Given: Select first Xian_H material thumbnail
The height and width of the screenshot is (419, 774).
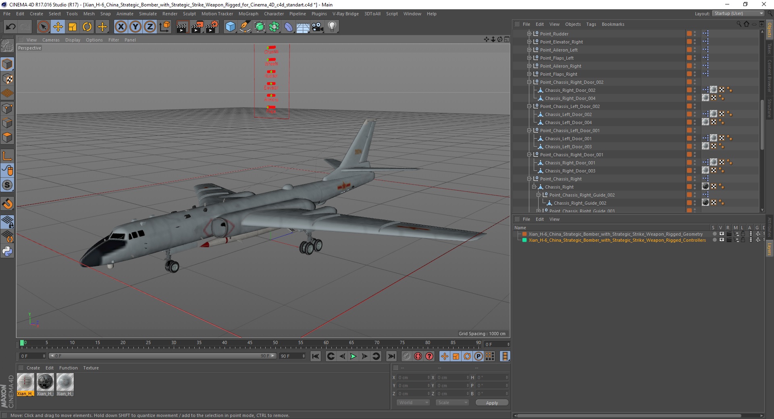Looking at the screenshot, I should (x=25, y=382).
